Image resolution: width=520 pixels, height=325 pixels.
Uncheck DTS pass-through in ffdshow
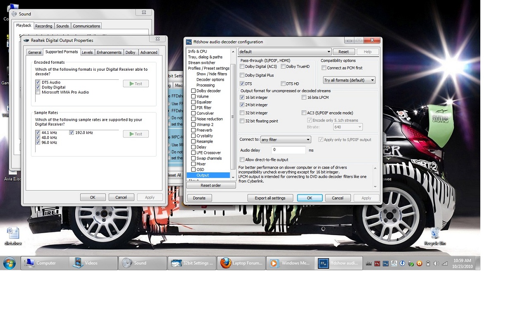(242, 84)
